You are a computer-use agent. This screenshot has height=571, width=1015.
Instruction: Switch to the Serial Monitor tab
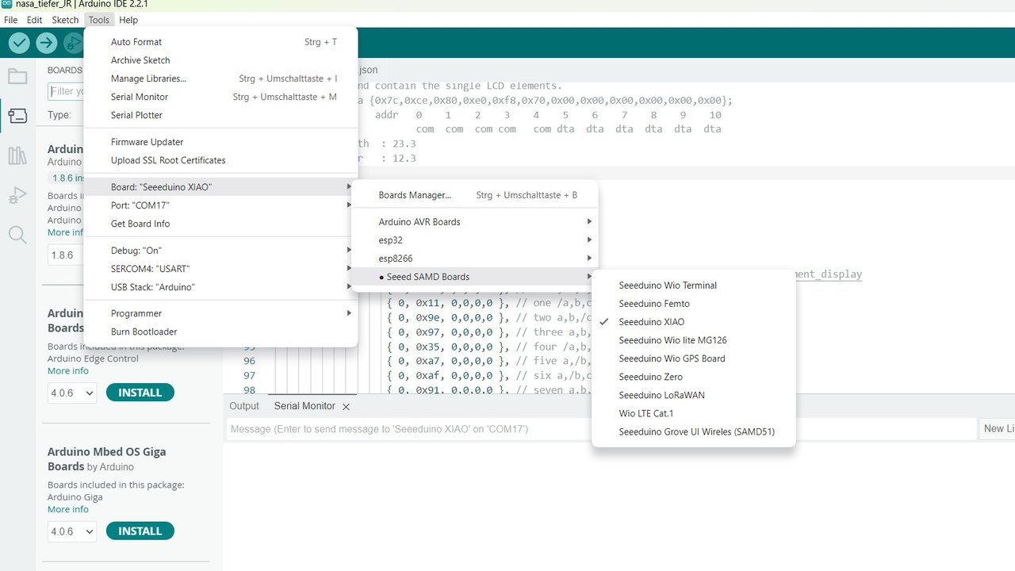pyautogui.click(x=304, y=406)
